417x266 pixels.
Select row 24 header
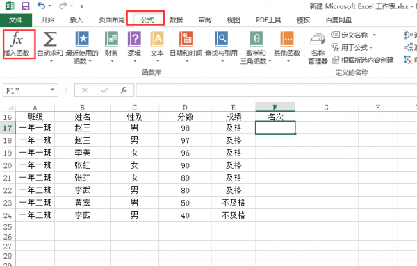point(8,215)
